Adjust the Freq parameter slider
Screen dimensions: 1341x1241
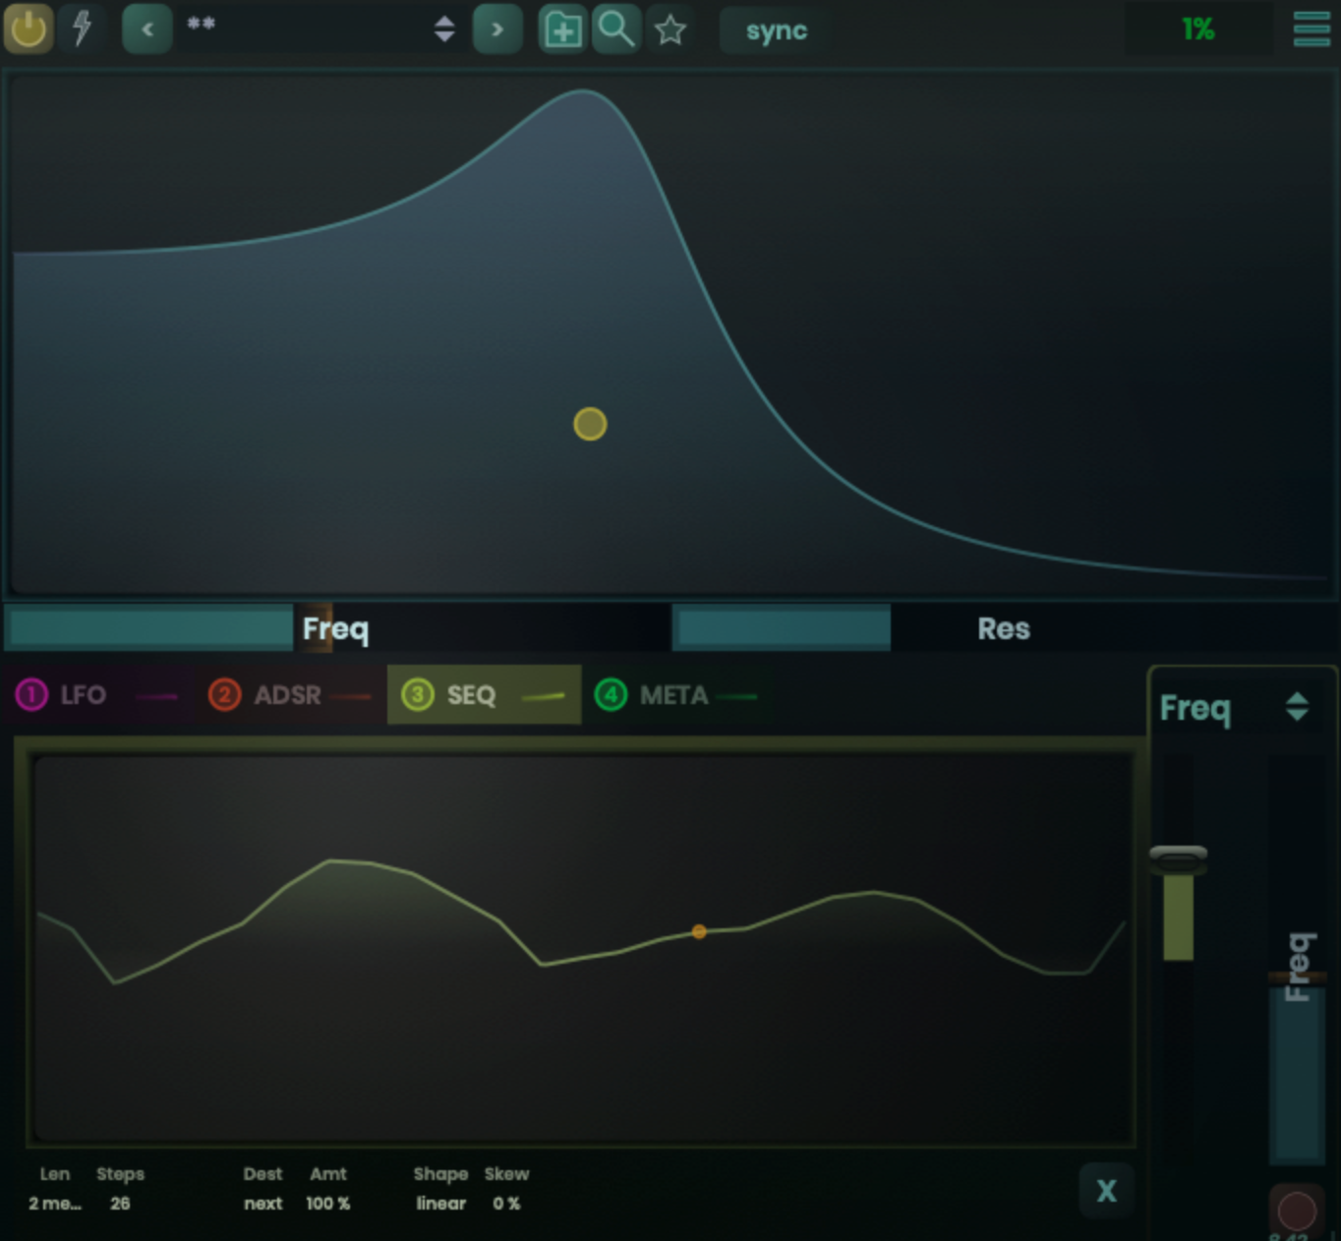click(336, 628)
